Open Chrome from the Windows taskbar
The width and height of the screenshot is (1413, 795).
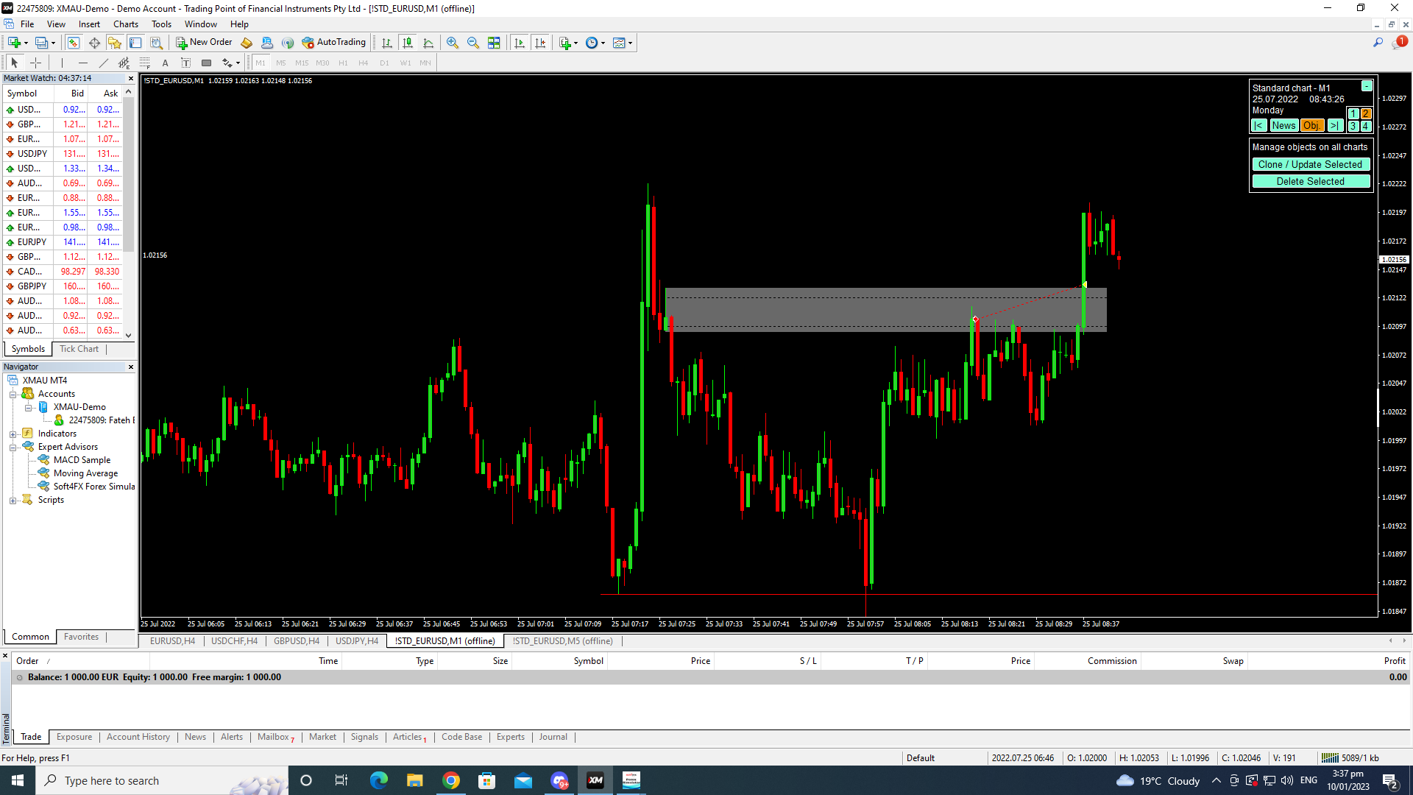pyautogui.click(x=451, y=780)
